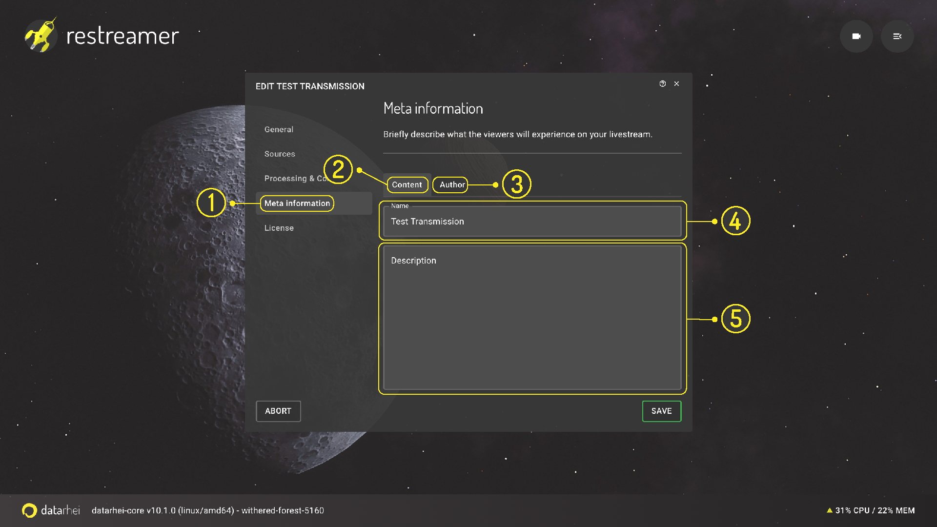Viewport: 937px width, 527px height.
Task: Switch to the Author tab
Action: pyautogui.click(x=450, y=184)
